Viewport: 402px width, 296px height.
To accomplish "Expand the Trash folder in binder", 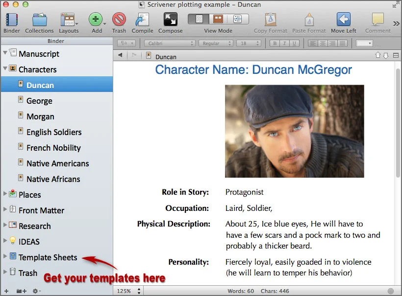I will 5,272.
